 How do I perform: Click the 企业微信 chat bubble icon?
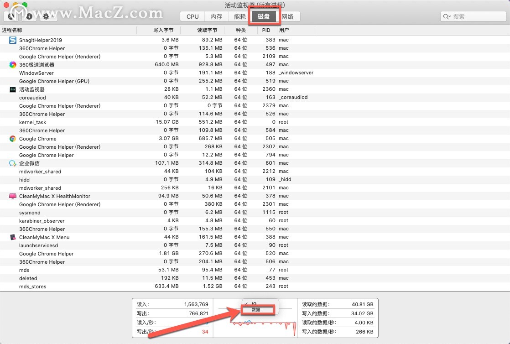click(13, 163)
